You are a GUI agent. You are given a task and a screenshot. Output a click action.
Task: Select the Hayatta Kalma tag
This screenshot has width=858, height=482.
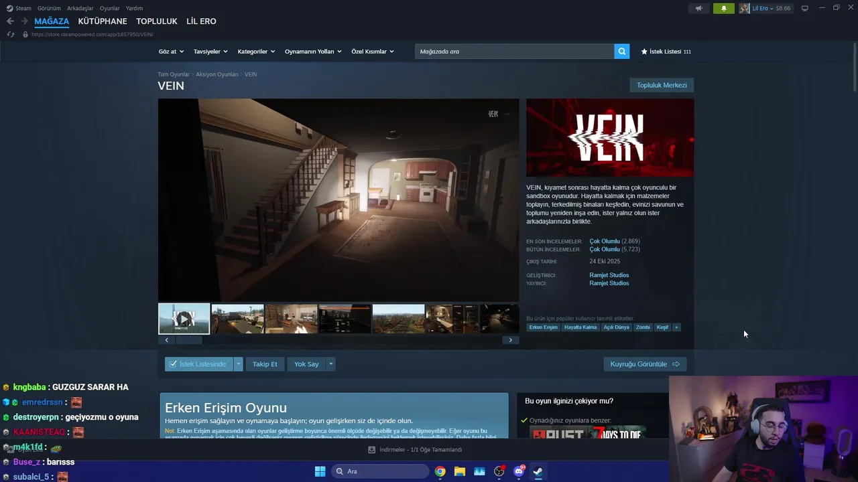pyautogui.click(x=580, y=327)
